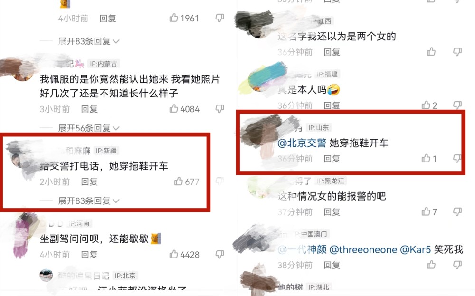Open the @Kar5 mention

coord(415,249)
